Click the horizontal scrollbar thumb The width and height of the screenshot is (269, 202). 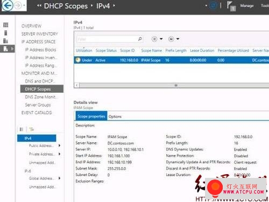[176, 85]
